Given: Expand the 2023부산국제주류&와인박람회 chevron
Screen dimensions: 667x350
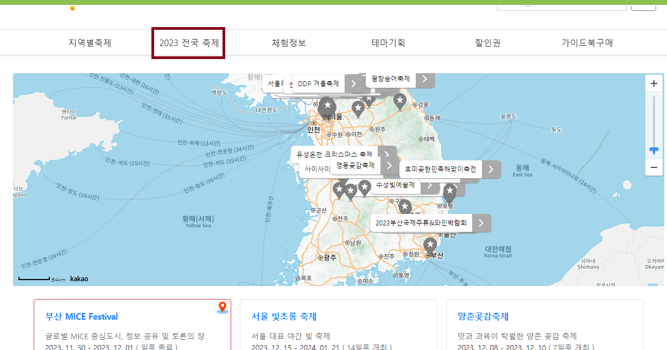Looking at the screenshot, I should [480, 223].
